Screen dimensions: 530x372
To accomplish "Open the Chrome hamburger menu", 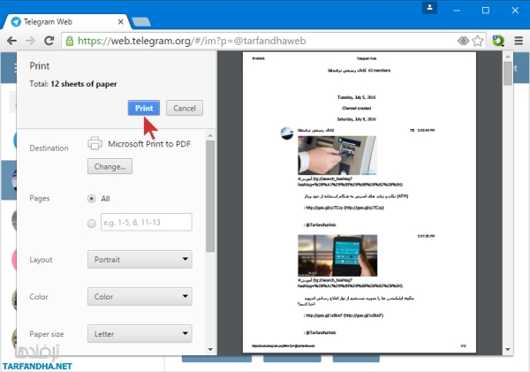I will pos(519,41).
